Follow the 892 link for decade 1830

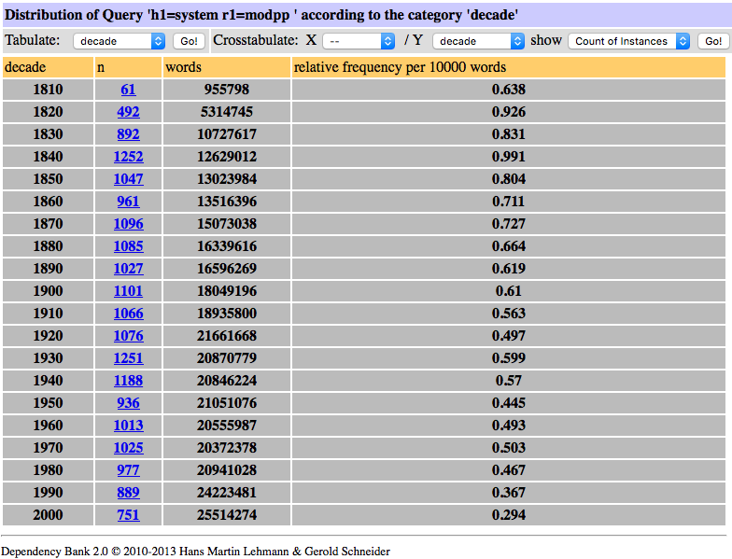[x=128, y=134]
